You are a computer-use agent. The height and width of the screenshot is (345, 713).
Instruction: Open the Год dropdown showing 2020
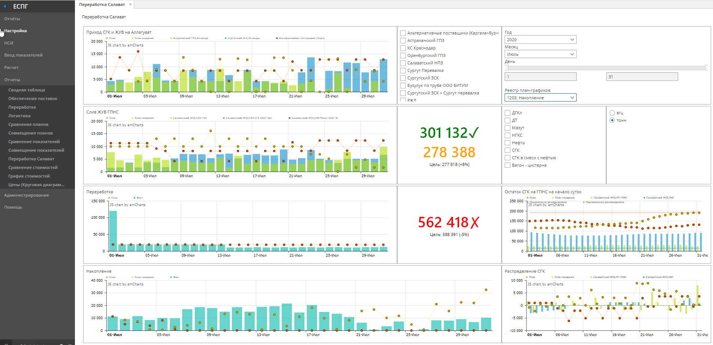(x=541, y=40)
